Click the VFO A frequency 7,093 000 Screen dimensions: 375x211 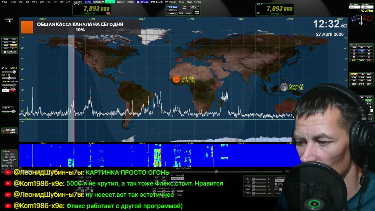tap(96, 9)
